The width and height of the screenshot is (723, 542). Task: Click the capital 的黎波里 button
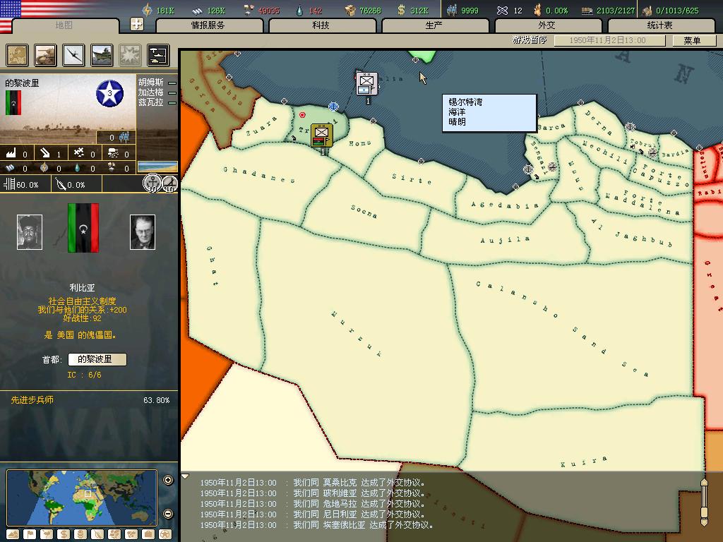[x=97, y=359]
